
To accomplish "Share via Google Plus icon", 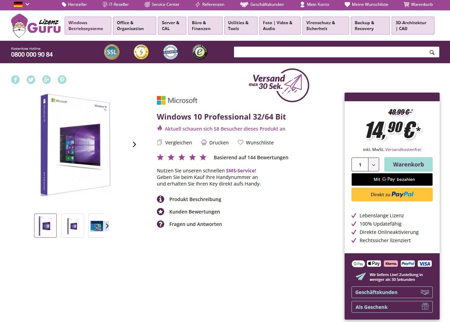I will (x=46, y=79).
